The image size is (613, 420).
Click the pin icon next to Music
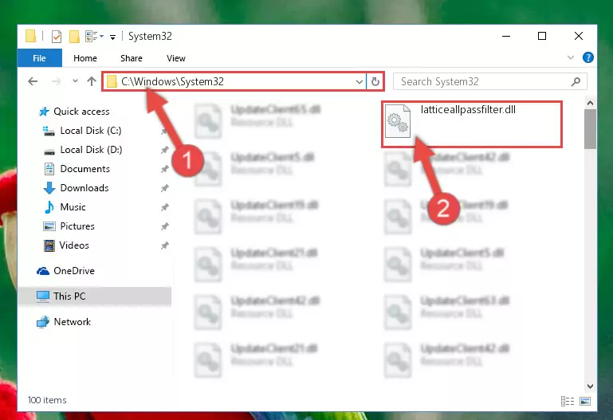tap(164, 207)
